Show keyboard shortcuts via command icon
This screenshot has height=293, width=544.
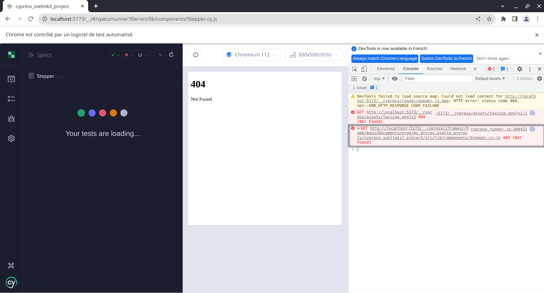point(11,265)
